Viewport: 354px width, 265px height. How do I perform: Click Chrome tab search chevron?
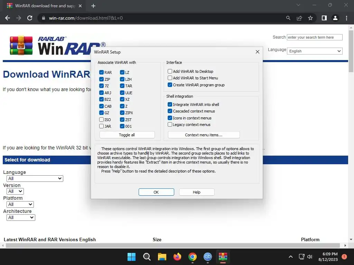(x=298, y=5)
